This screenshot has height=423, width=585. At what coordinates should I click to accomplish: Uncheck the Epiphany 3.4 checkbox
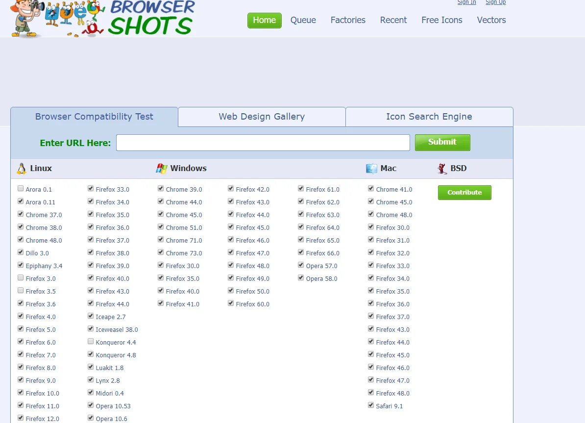pyautogui.click(x=21, y=265)
